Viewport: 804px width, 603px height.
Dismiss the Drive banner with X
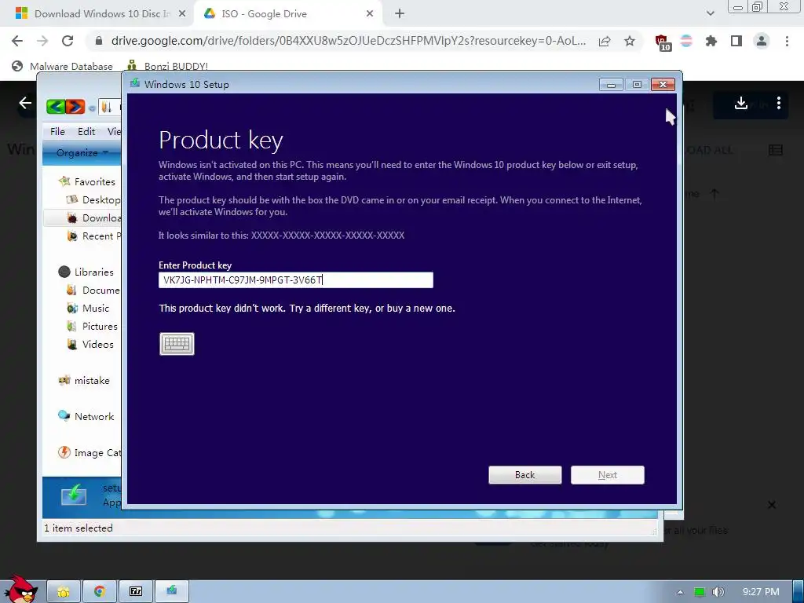coord(772,505)
